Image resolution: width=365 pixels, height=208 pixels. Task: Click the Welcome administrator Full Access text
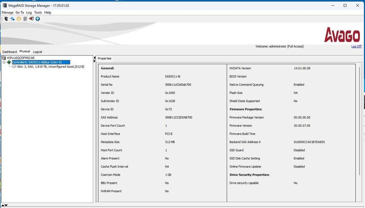click(x=279, y=47)
